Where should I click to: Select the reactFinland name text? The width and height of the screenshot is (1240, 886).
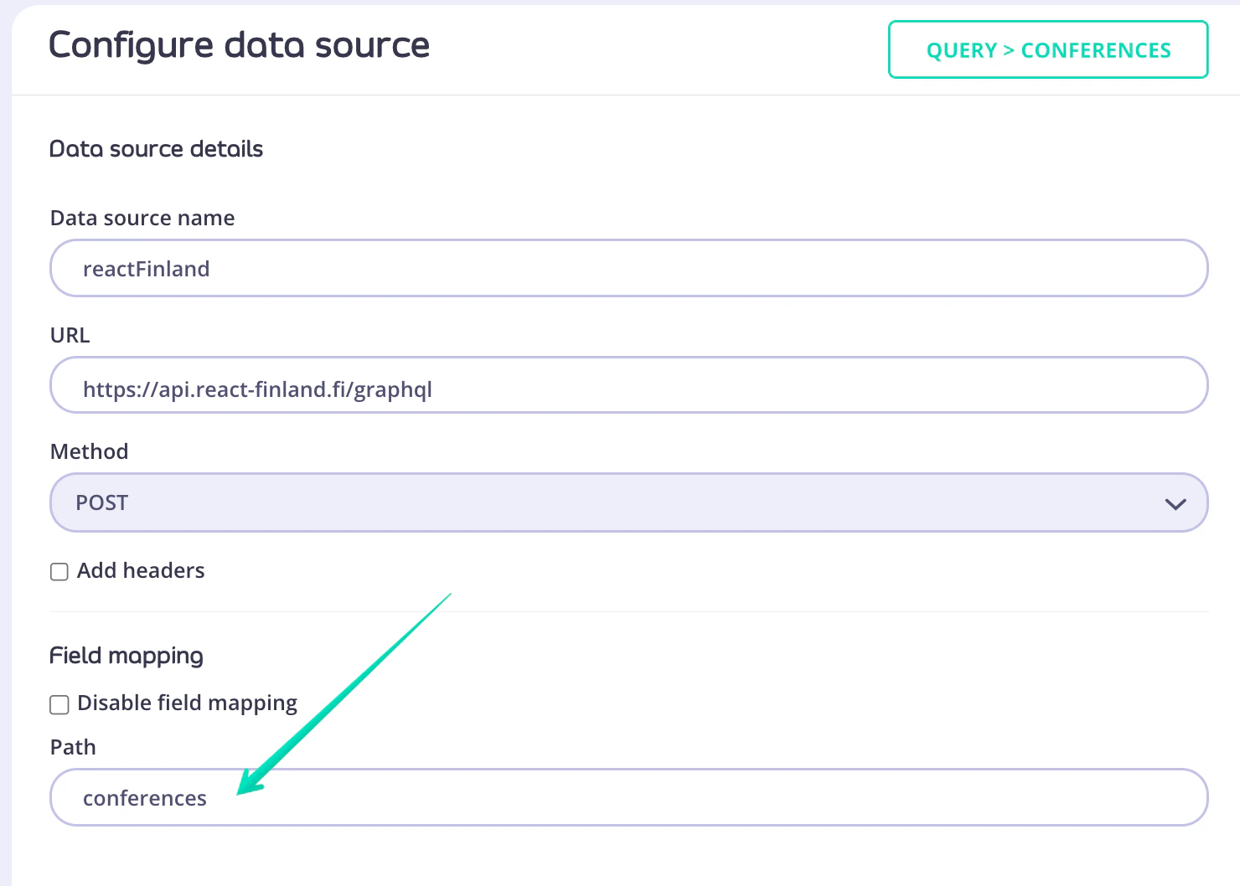(147, 268)
